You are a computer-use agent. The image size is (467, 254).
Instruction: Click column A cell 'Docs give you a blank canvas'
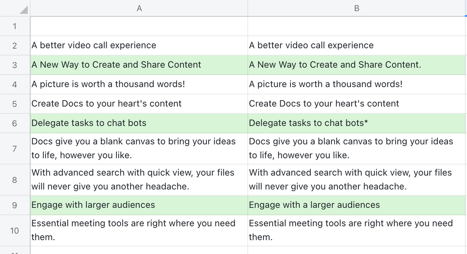[134, 148]
